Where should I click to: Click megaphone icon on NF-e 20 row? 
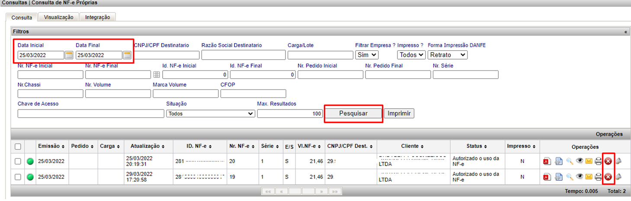(x=618, y=161)
